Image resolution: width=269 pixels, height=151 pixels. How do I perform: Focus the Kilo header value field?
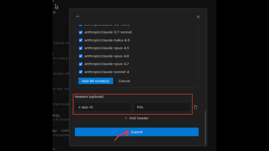[x=162, y=107]
